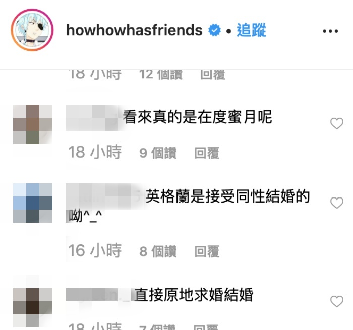Like the 看來真的是在度蜜月呢 comment
This screenshot has height=330, width=353.
[337, 123]
